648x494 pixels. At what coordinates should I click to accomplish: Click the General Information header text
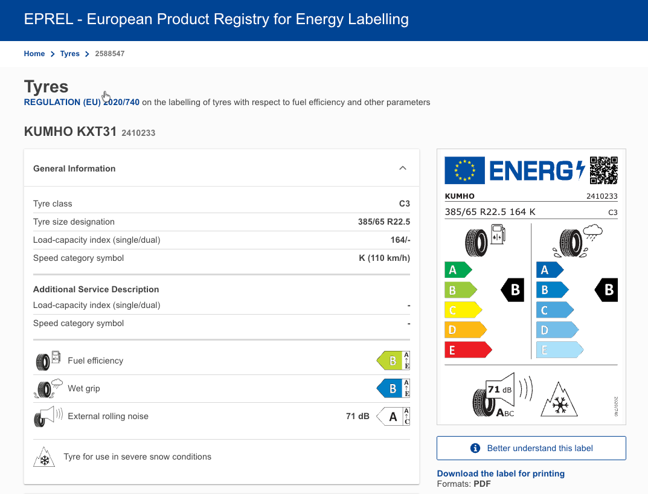tap(74, 168)
